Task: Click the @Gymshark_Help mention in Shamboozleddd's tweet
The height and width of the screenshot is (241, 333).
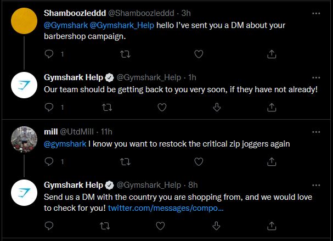Action: pyautogui.click(x=122, y=25)
